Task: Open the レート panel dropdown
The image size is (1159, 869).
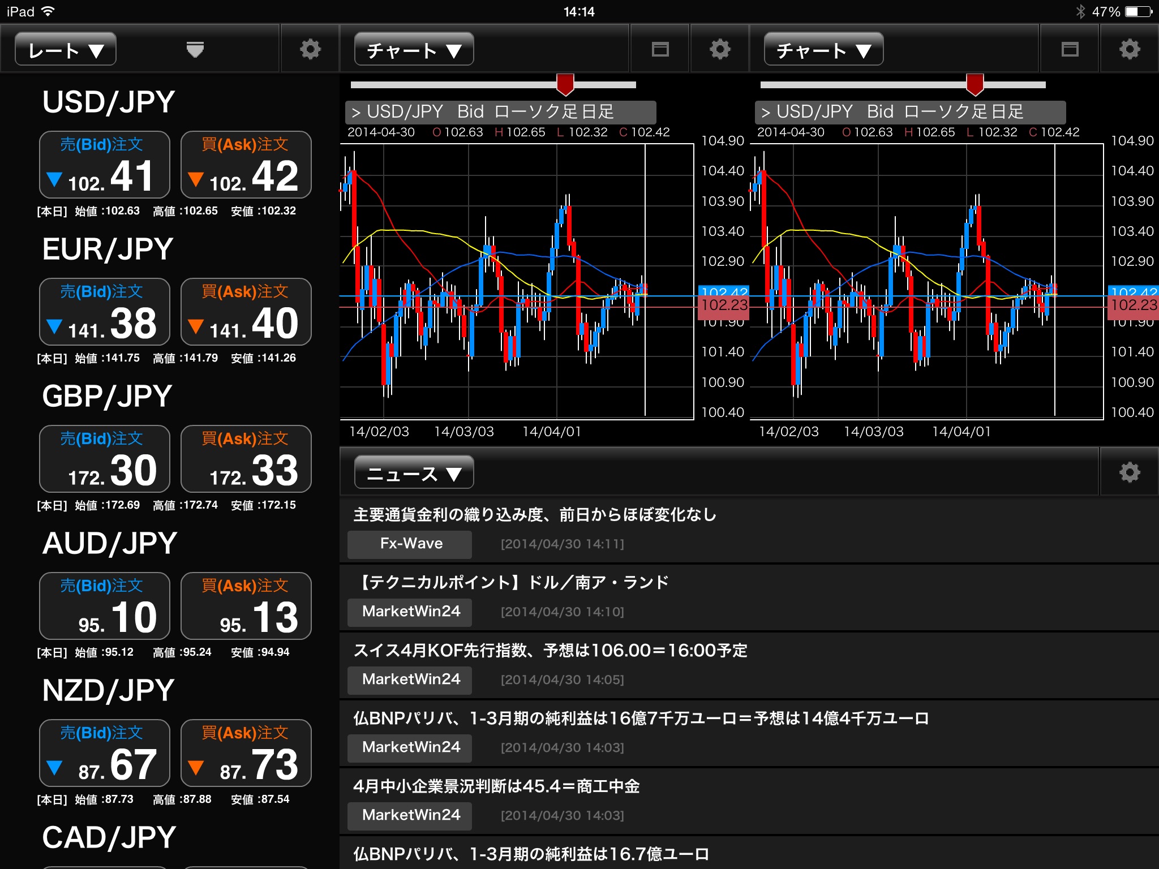Action: [66, 49]
